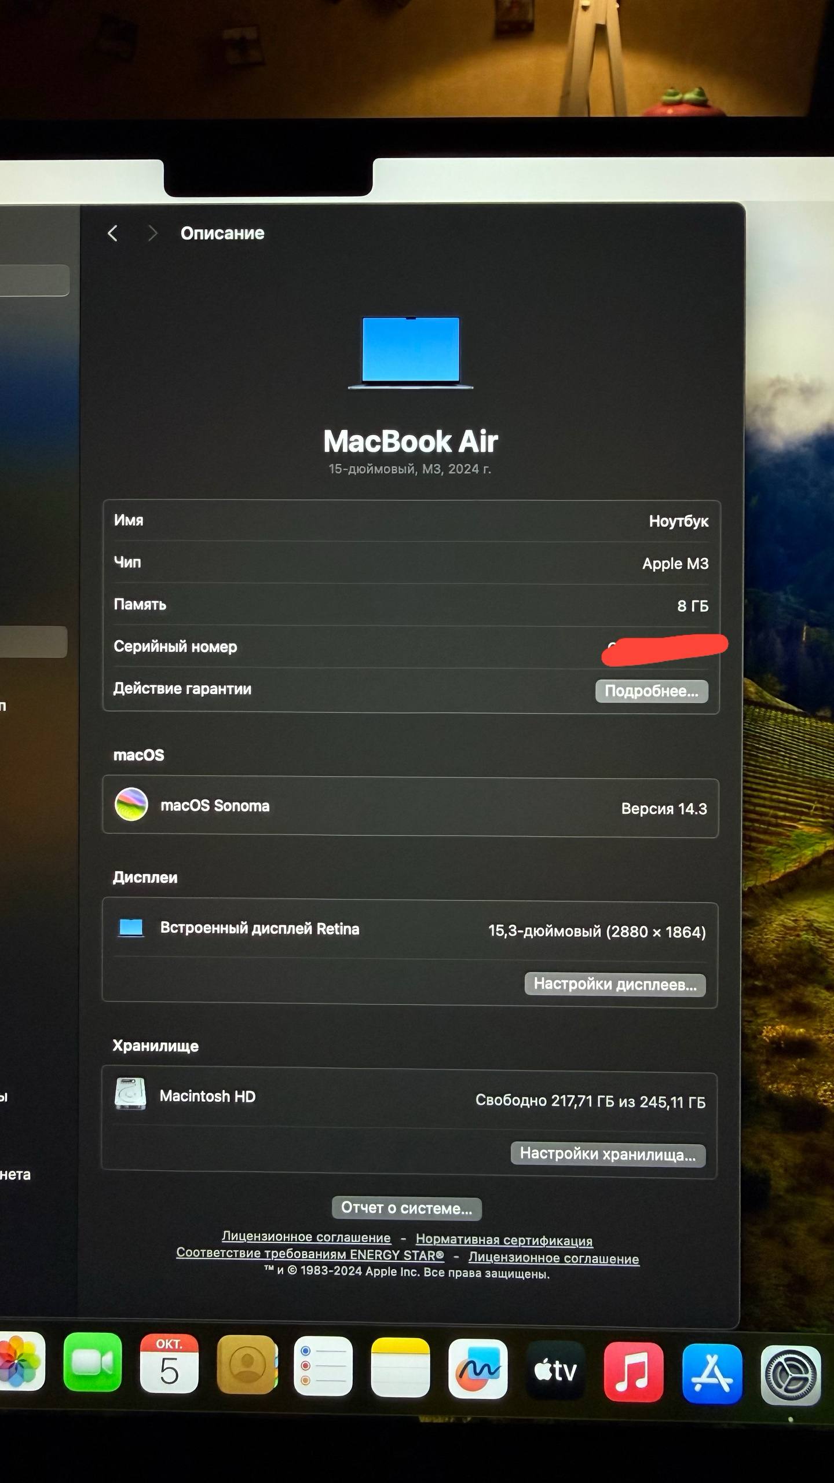Click the 15,3-дюймовый (2880 × 1864) value
Viewport: 834px width, 1483px height.
click(597, 932)
